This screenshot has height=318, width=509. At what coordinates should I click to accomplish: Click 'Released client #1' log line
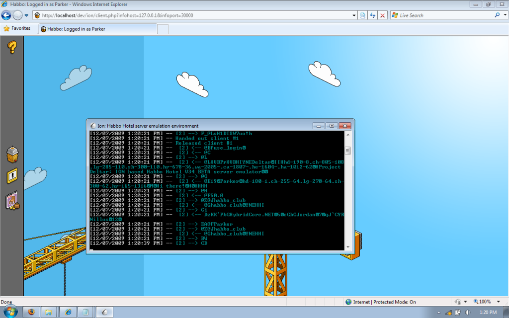(x=204, y=143)
